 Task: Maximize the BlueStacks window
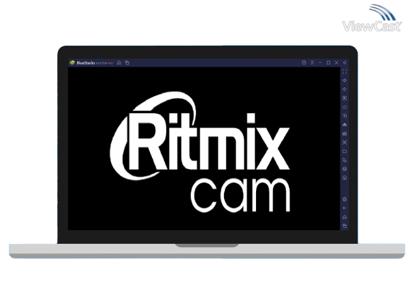coord(328,63)
